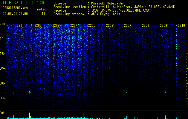This screenshot has height=119, width=188.
Task: Click the Receiving antenna label
Action: click(69, 14)
